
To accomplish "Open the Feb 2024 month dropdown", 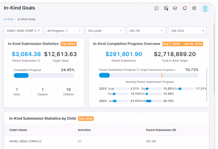I will (187, 31).
